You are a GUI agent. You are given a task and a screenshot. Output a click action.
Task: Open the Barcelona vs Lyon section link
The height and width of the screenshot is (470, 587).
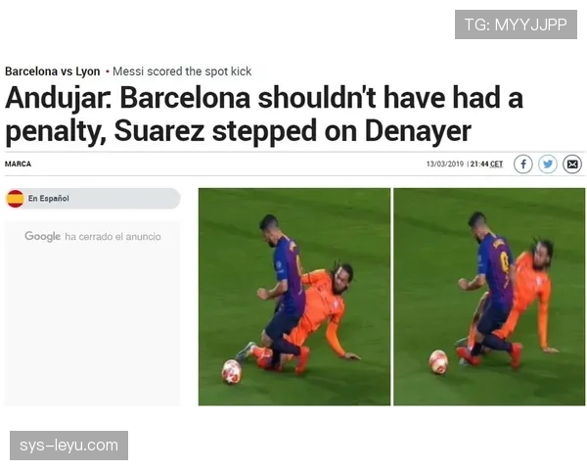coord(53,71)
